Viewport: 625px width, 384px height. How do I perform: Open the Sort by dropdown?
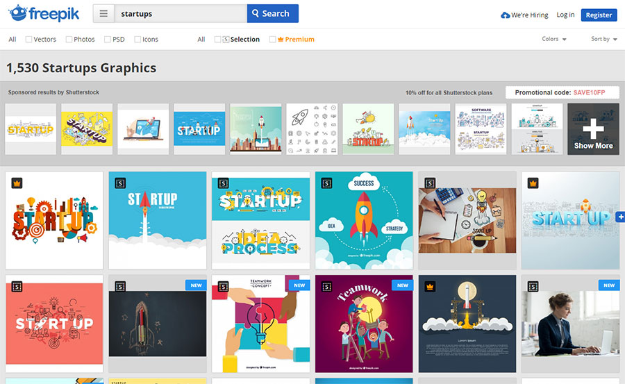(604, 39)
